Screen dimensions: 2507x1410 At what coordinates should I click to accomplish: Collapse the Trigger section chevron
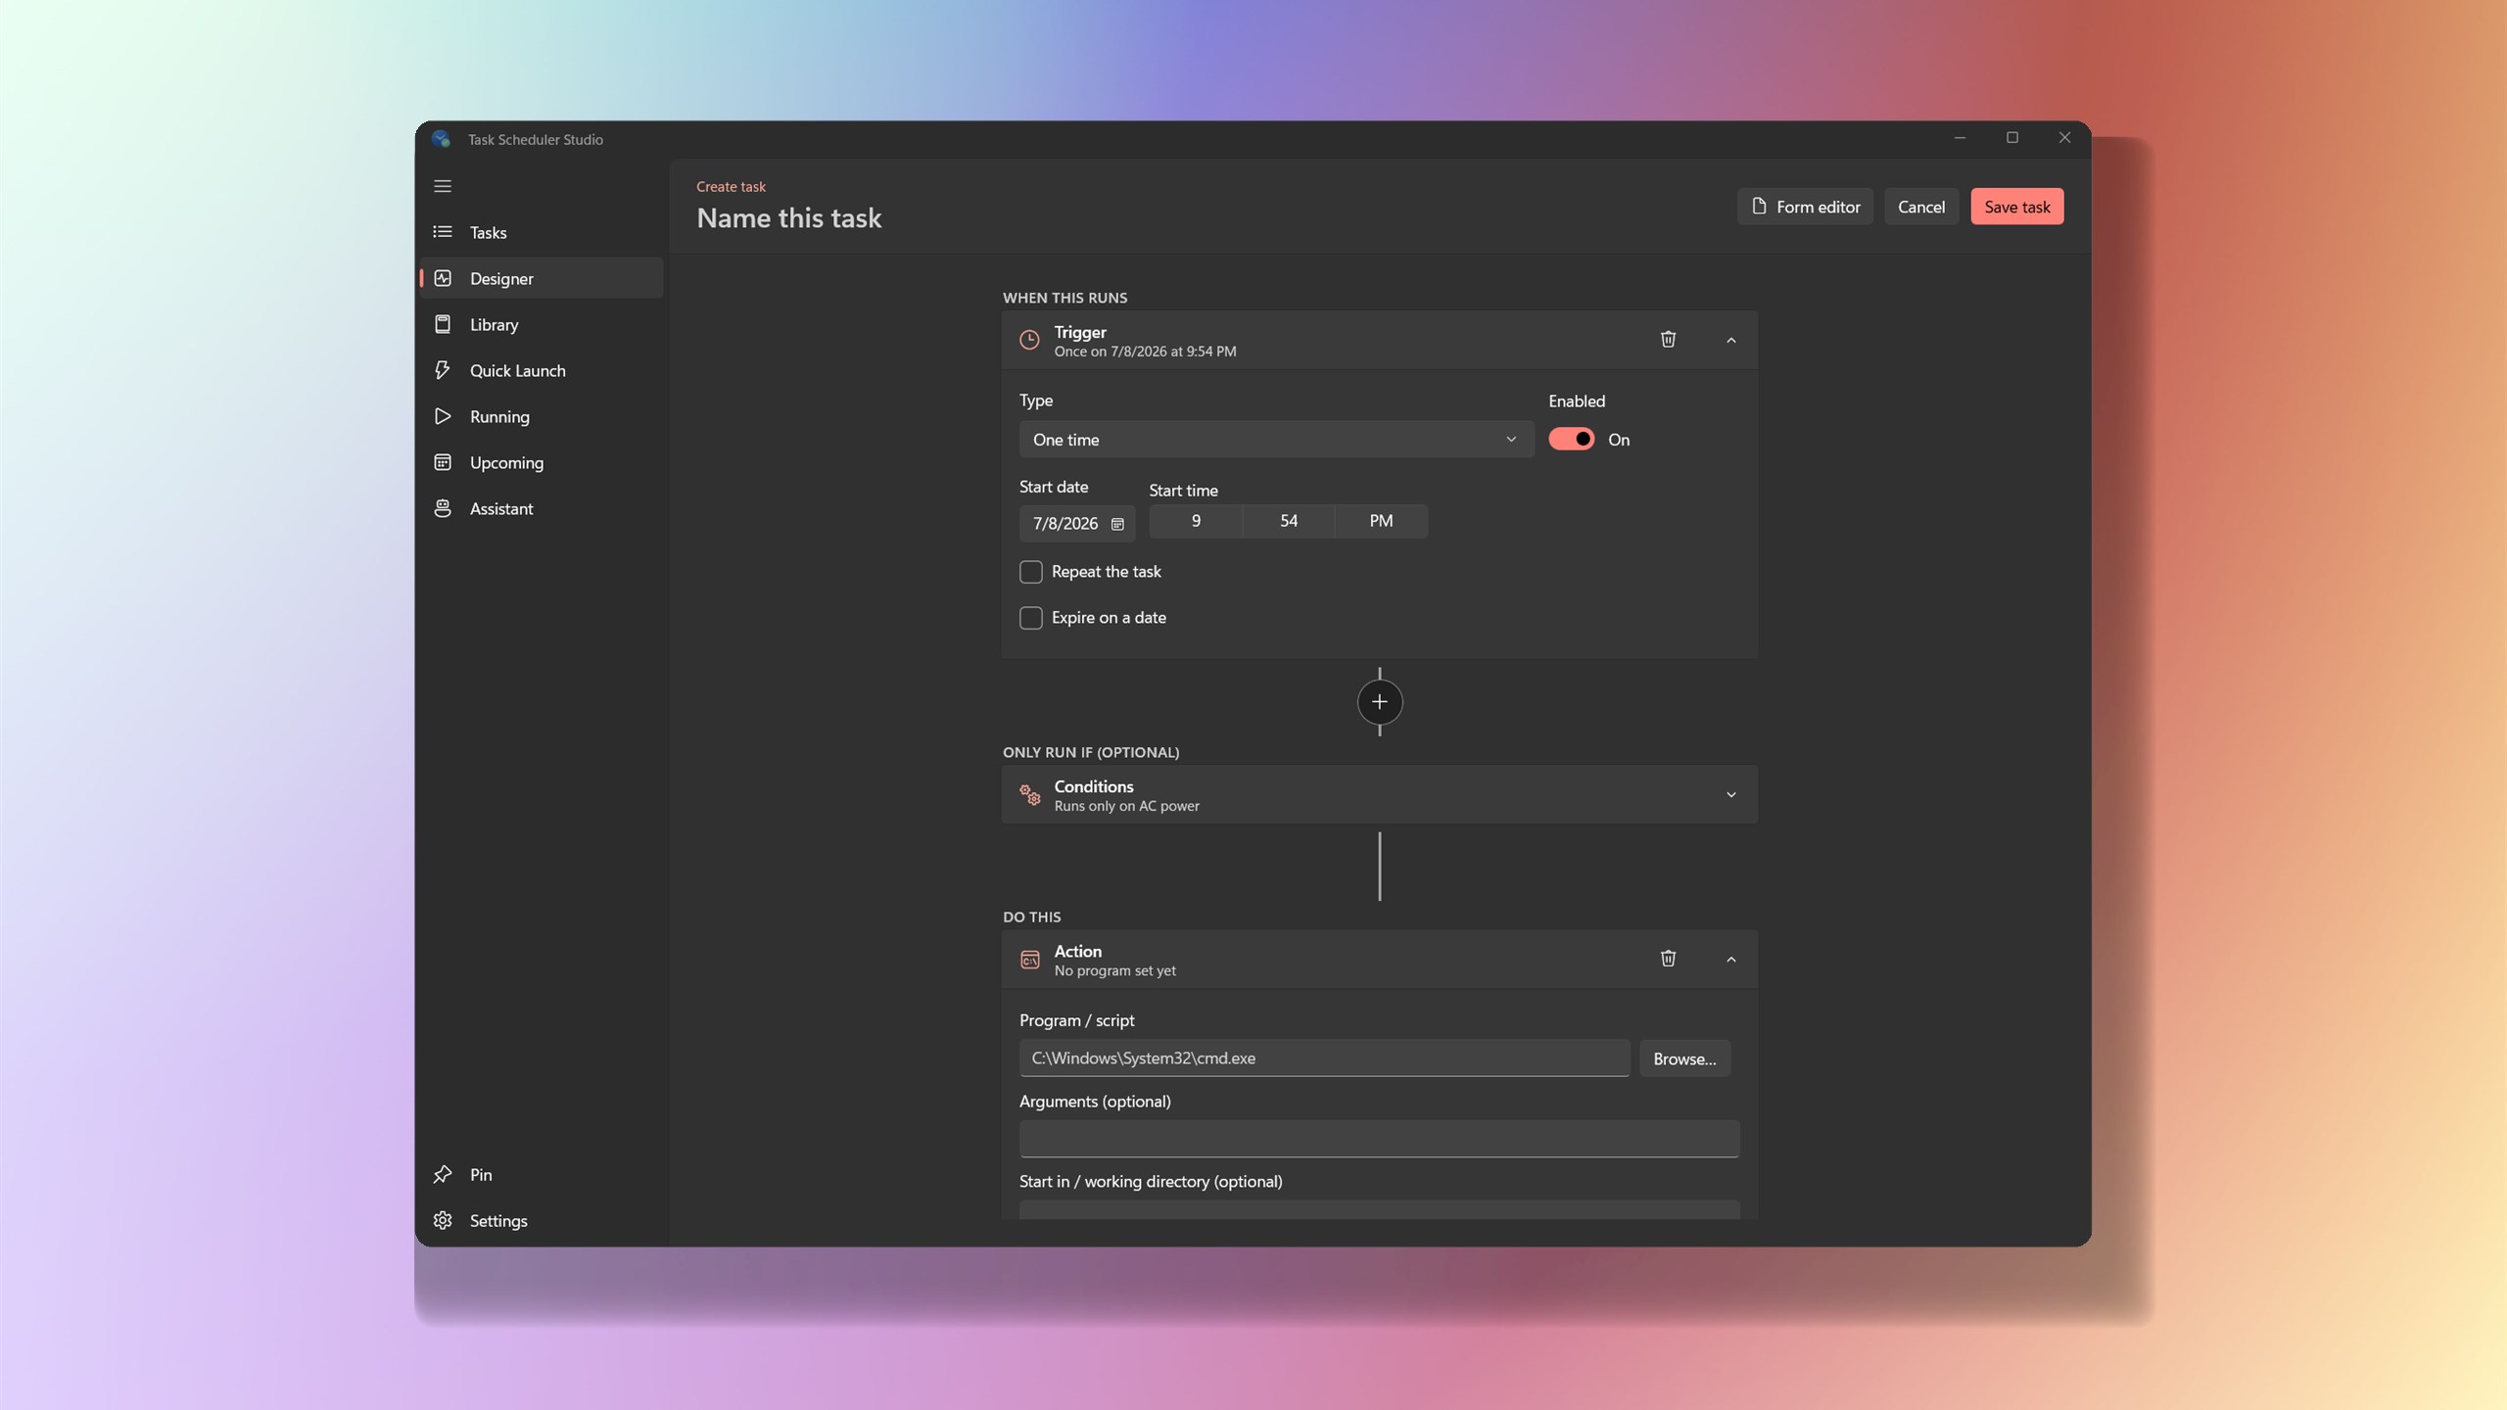[x=1730, y=340]
